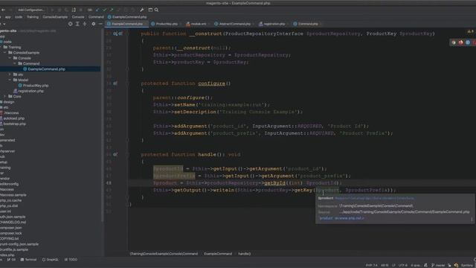Click the window layout icon beside the wrench
The width and height of the screenshot is (476, 268).
(150, 10)
